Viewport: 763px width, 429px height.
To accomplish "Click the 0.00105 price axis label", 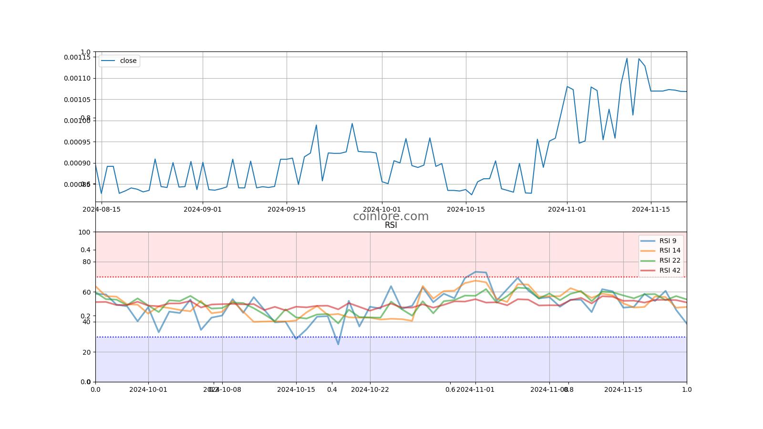I will 77,100.
